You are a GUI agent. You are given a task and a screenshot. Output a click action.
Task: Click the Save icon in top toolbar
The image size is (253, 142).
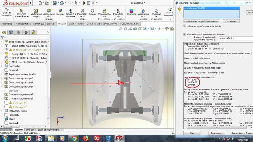click(55, 3)
